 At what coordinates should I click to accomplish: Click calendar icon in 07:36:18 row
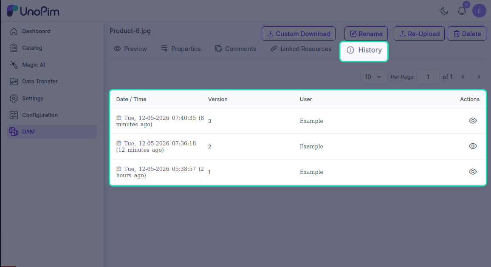point(119,143)
